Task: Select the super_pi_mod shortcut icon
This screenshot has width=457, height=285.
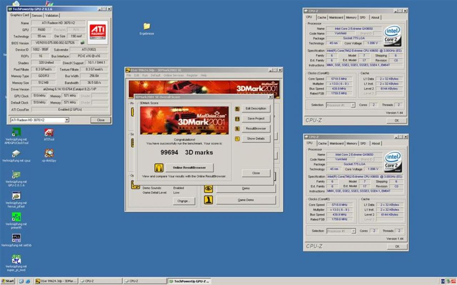Action: point(16,259)
